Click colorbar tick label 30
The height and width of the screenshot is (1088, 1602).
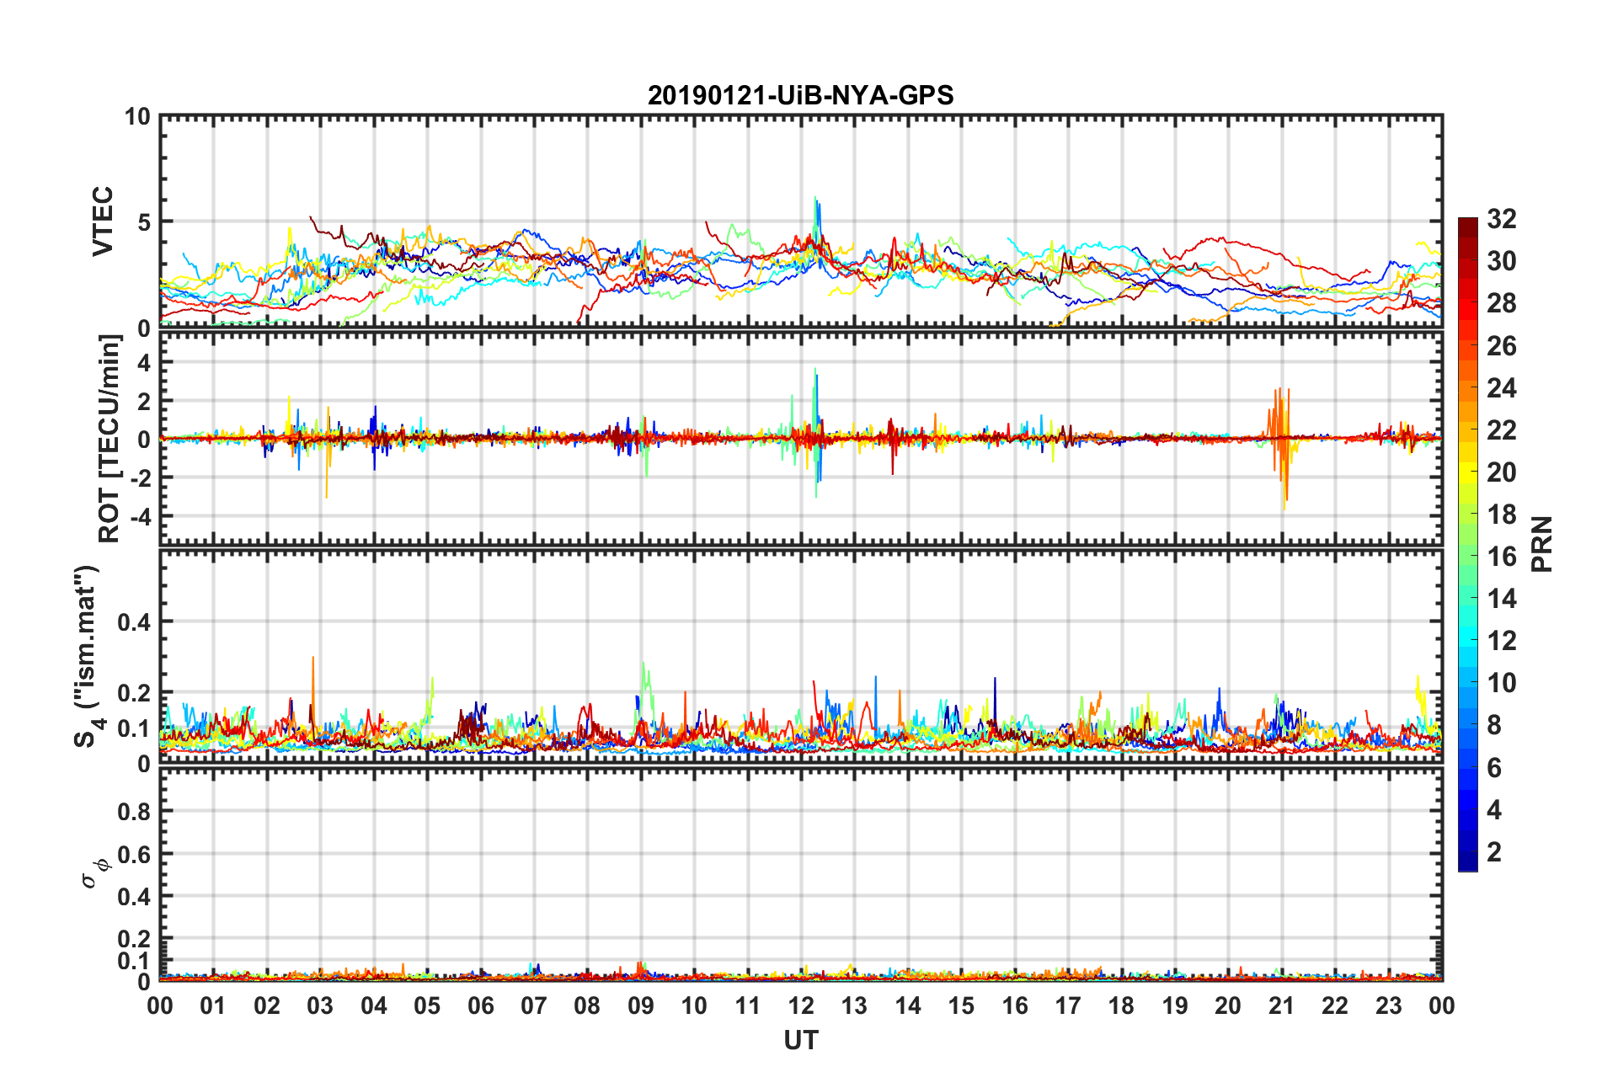[1502, 261]
